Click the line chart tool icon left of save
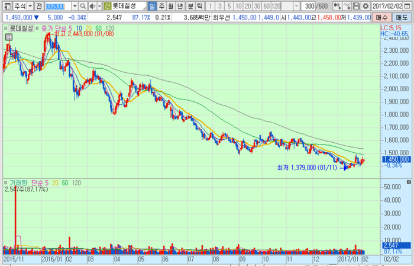The image size is (414, 266). click(346, 6)
